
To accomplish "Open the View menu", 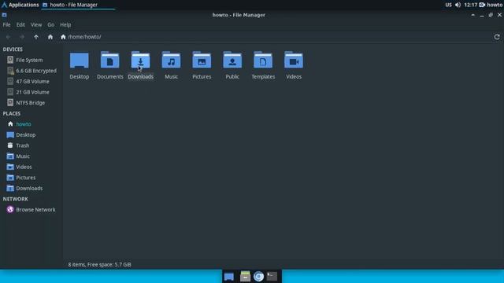I will click(36, 24).
